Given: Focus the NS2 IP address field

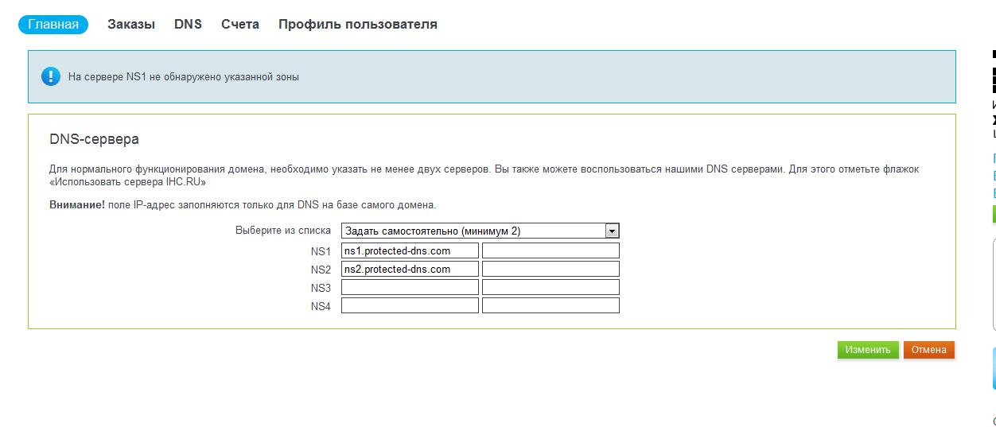Looking at the screenshot, I should 551,269.
